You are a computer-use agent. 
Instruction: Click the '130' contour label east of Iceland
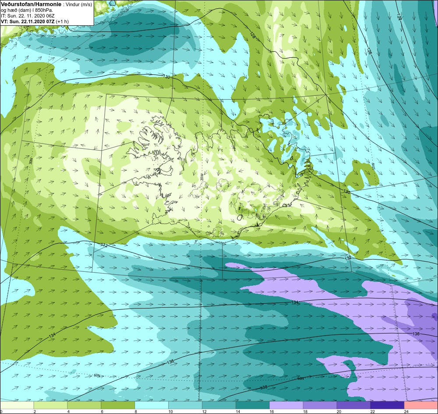346,192
